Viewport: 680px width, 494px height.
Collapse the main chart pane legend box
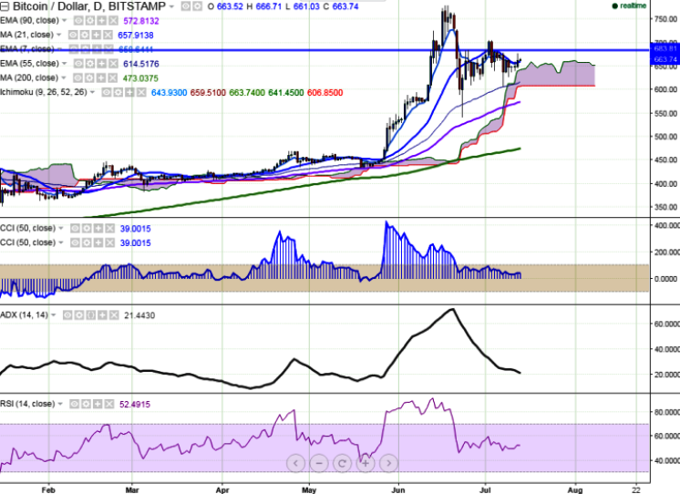pos(5,6)
